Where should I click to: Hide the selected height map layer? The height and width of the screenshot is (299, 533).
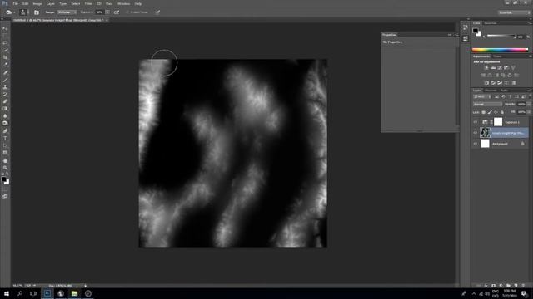coord(476,133)
